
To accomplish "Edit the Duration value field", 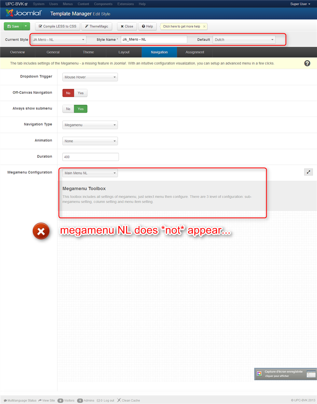I will pyautogui.click(x=90, y=157).
